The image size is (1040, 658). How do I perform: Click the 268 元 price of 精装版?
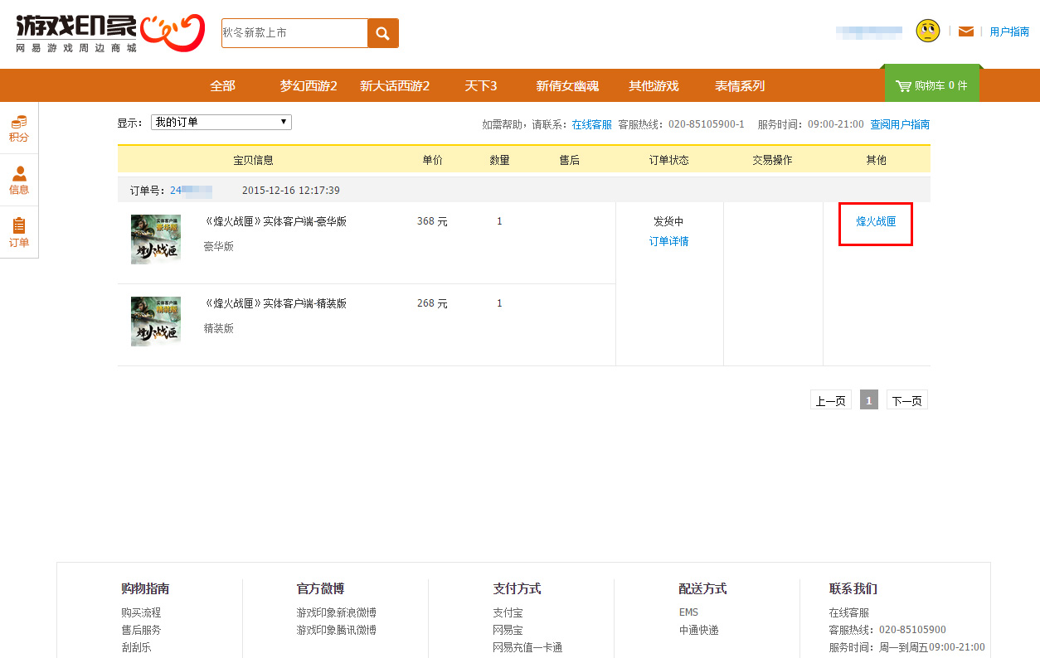[x=432, y=303]
